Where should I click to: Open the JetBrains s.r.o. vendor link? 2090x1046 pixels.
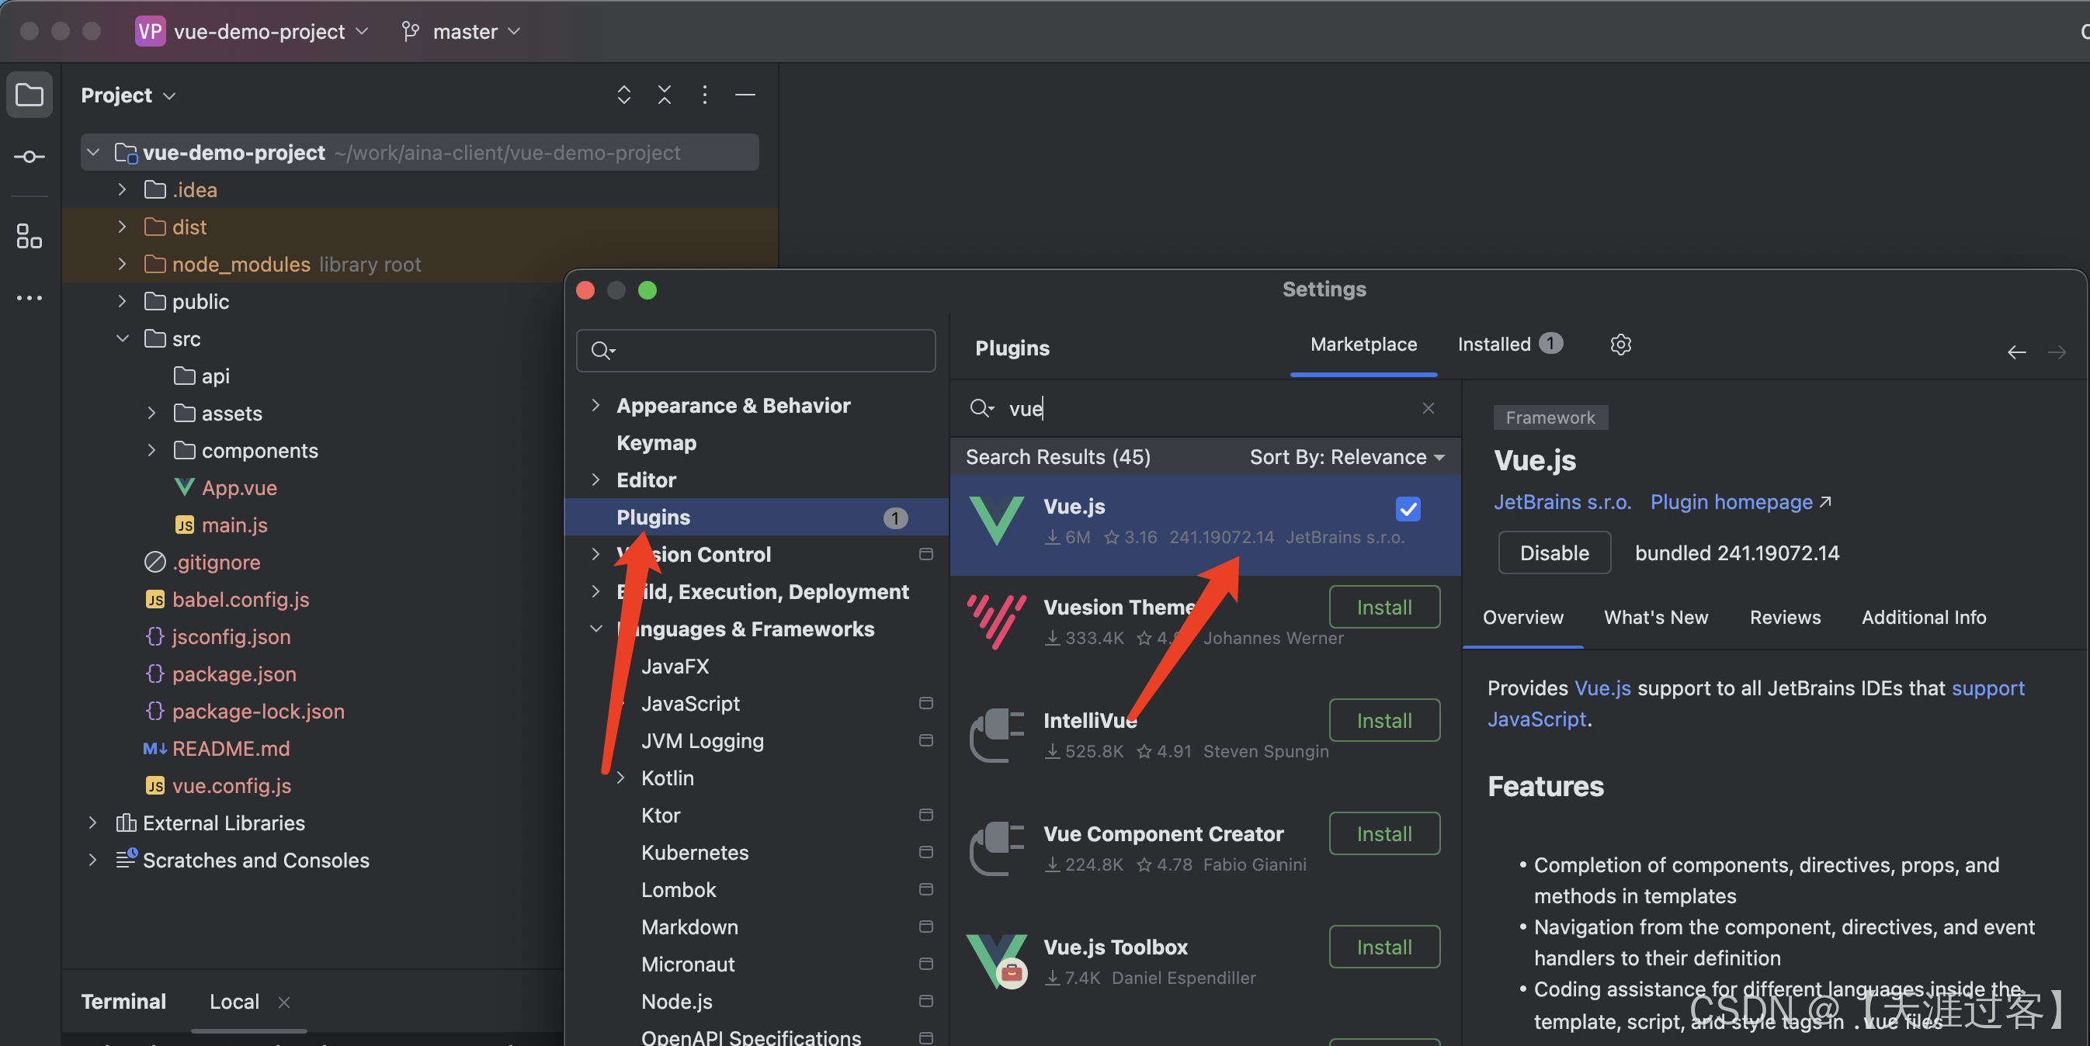point(1562,503)
